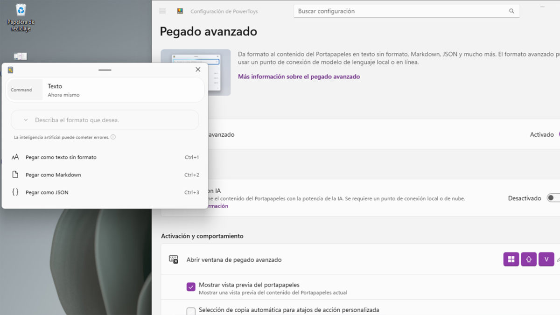Click the Ahora mismo timestamp text
This screenshot has height=315, width=560.
(63, 95)
